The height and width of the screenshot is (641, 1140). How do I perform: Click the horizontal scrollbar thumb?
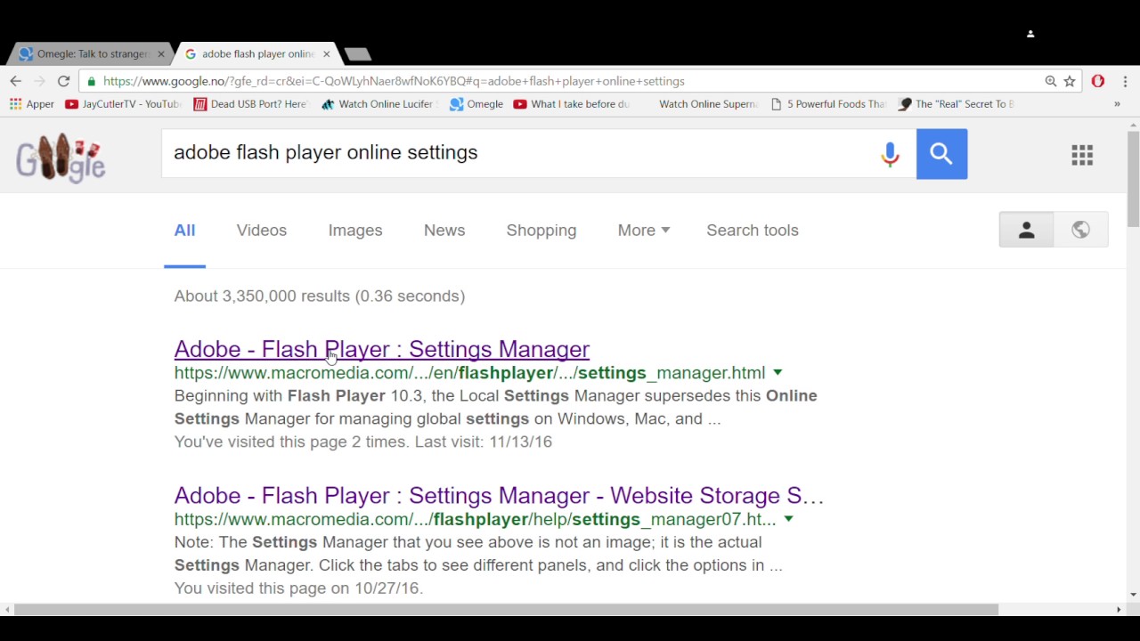(506, 610)
